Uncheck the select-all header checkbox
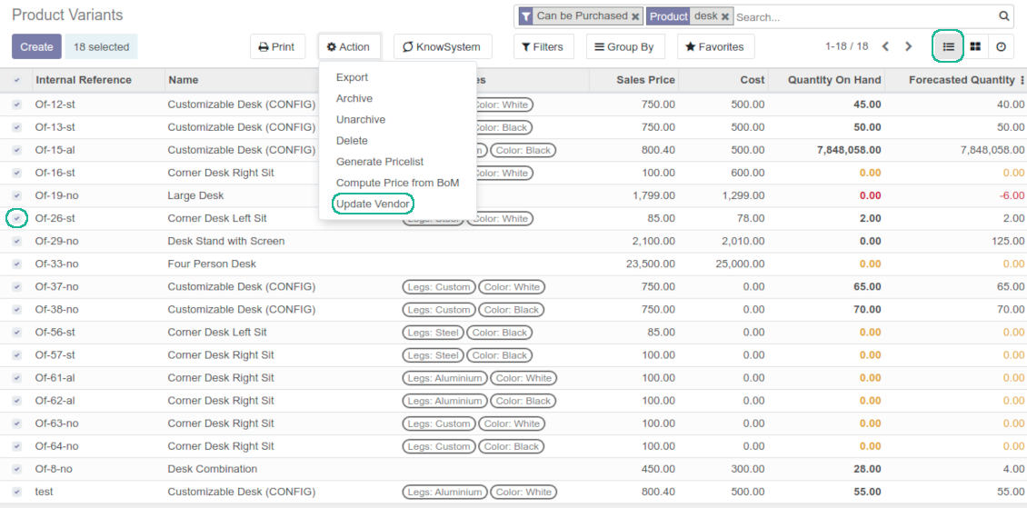This screenshot has height=508, width=1027. coord(17,81)
